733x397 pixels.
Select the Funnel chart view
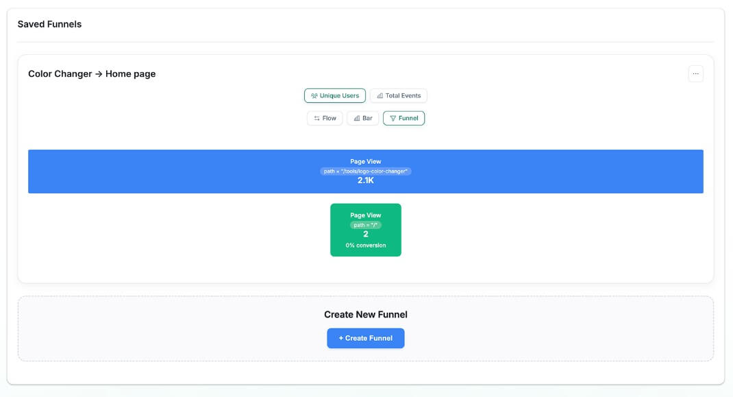click(404, 118)
